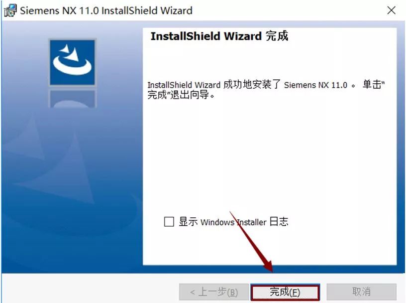The image size is (406, 303).
Task: Click the 'InstallShield Wizard 完成' heading
Action: point(219,36)
